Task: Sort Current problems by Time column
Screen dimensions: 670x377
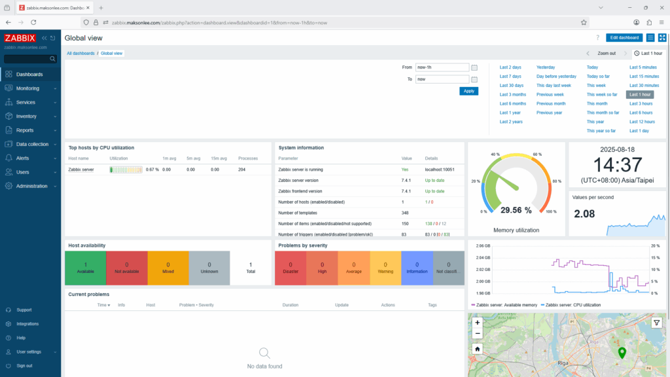Action: (103, 305)
